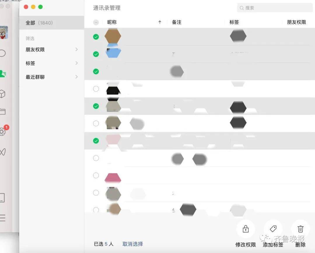Click the Add Tag (添加标签) tag icon
The width and height of the screenshot is (315, 253).
point(273,229)
